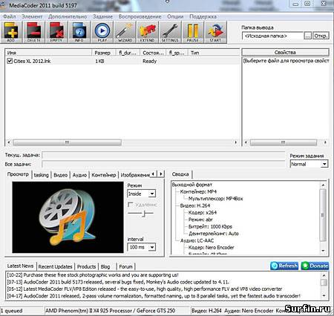Toggle the Cibes XL 2012.lnk checkbox
This screenshot has width=334, height=316.
10,61
